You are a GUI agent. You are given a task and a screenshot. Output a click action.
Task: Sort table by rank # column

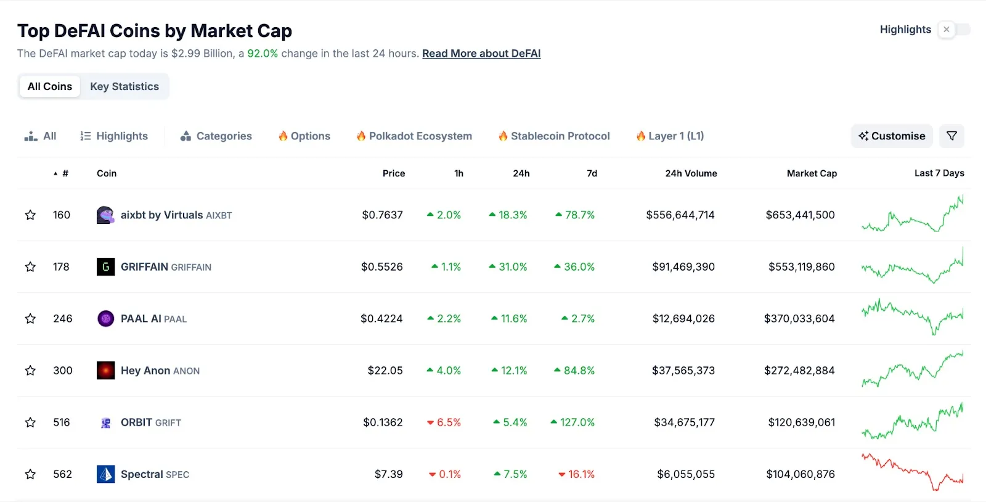pyautogui.click(x=65, y=174)
